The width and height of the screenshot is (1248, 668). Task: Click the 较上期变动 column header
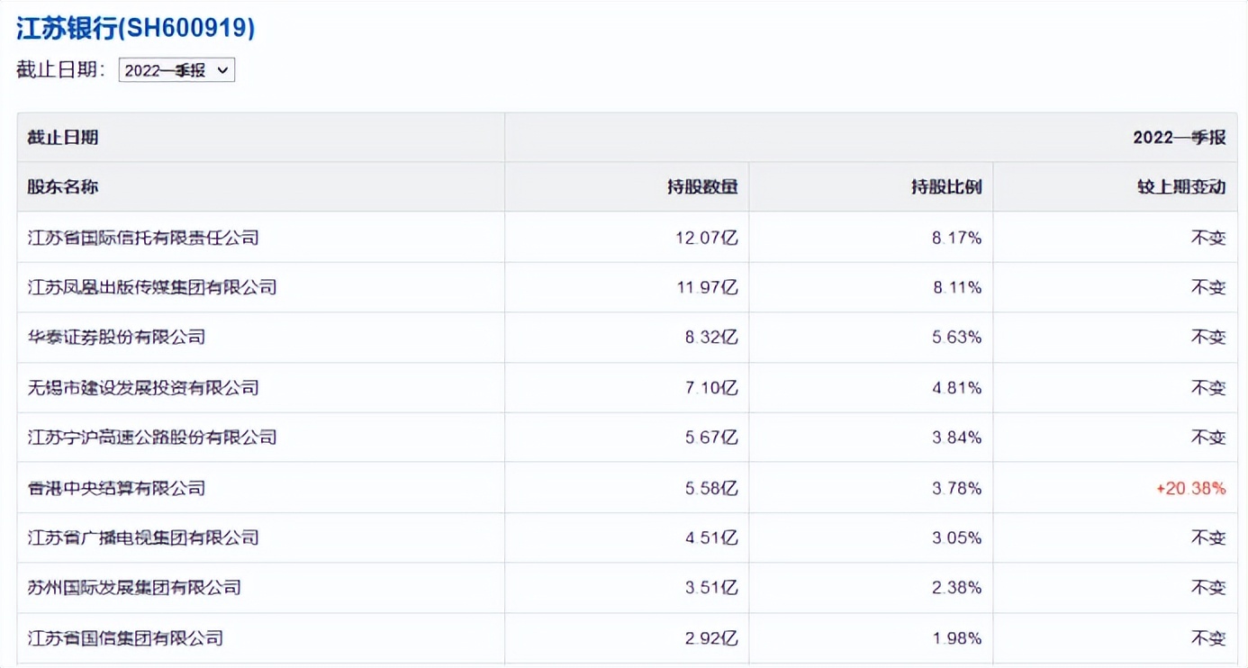[x=1181, y=187]
